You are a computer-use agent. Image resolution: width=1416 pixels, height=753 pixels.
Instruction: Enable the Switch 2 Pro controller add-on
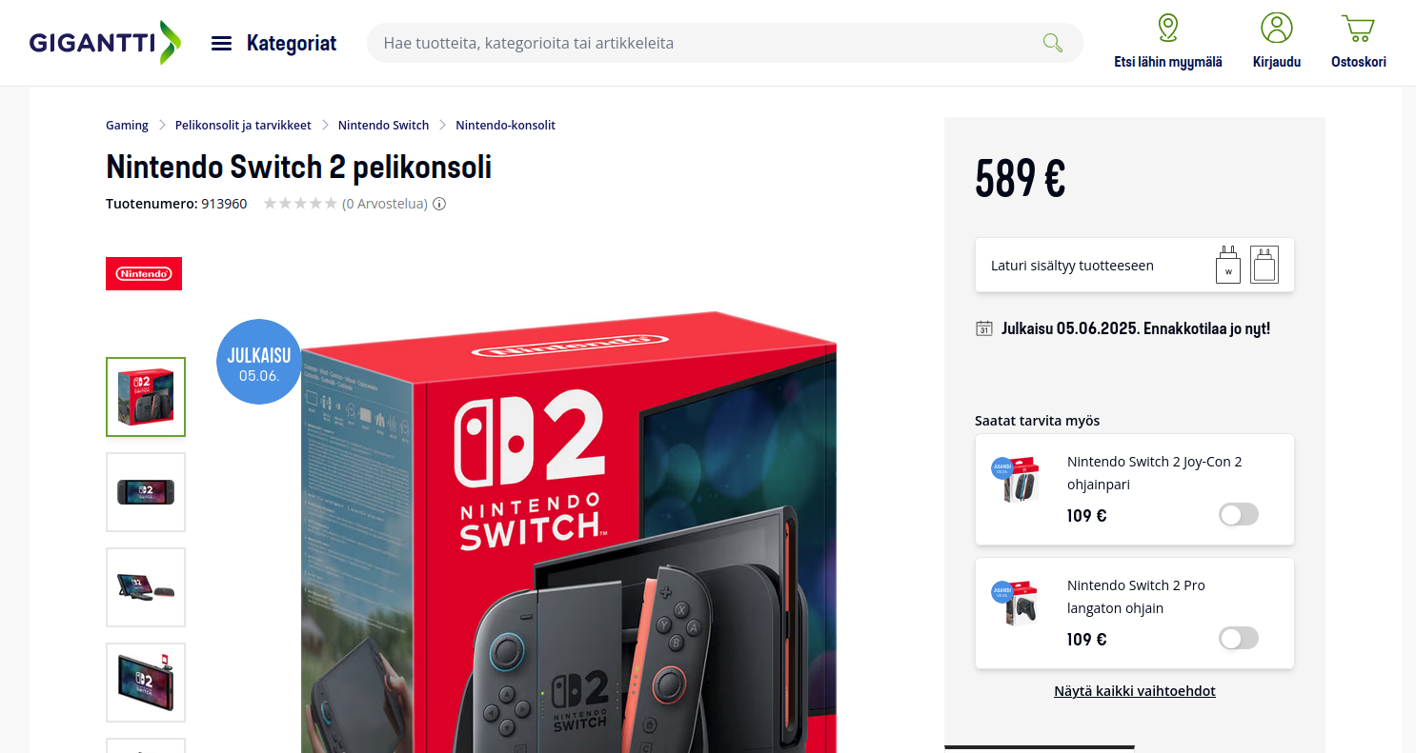(1239, 639)
